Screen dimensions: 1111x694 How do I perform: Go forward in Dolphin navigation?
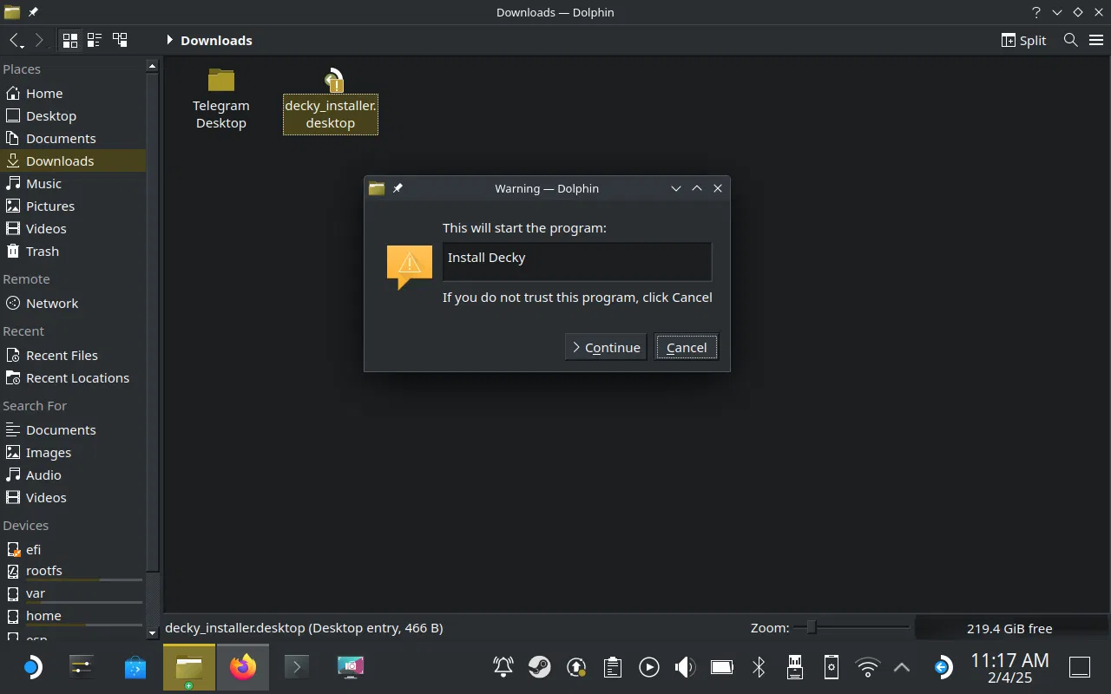39,40
